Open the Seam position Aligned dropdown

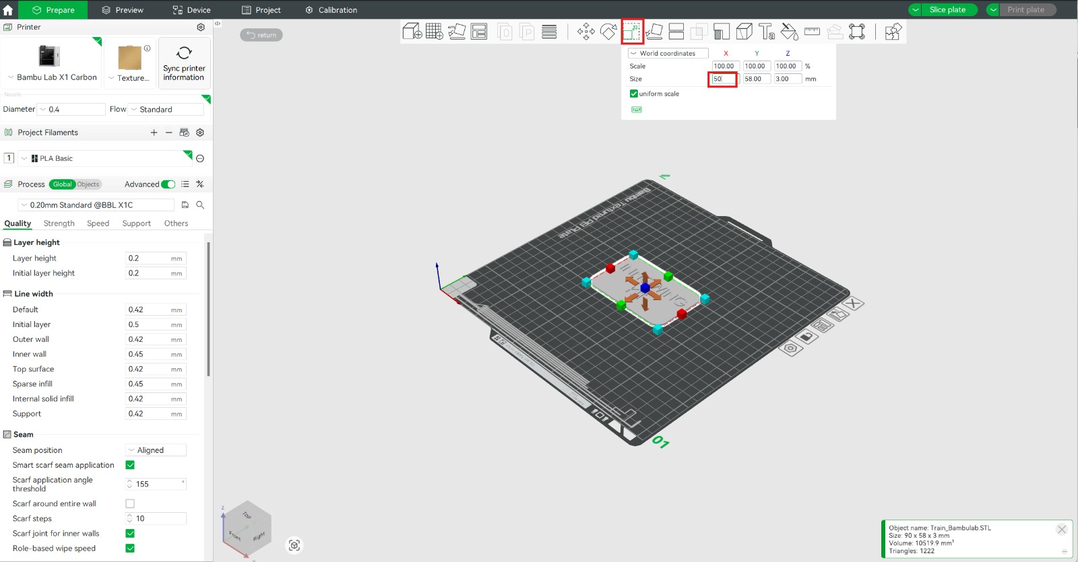click(156, 450)
